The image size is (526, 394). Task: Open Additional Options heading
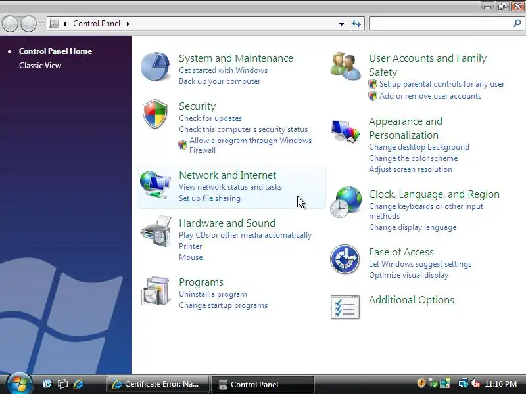click(x=412, y=300)
